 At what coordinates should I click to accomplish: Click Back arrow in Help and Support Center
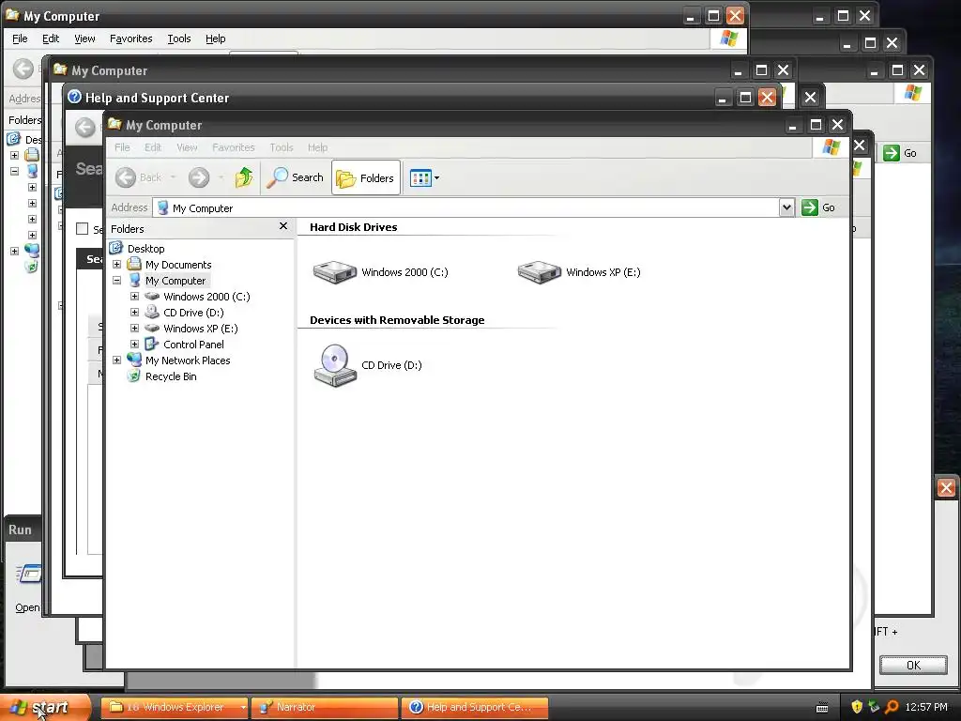click(x=85, y=128)
